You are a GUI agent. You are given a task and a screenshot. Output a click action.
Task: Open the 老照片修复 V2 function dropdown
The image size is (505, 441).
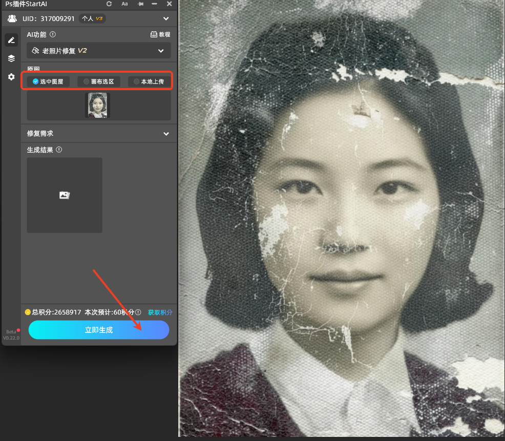tap(98, 50)
